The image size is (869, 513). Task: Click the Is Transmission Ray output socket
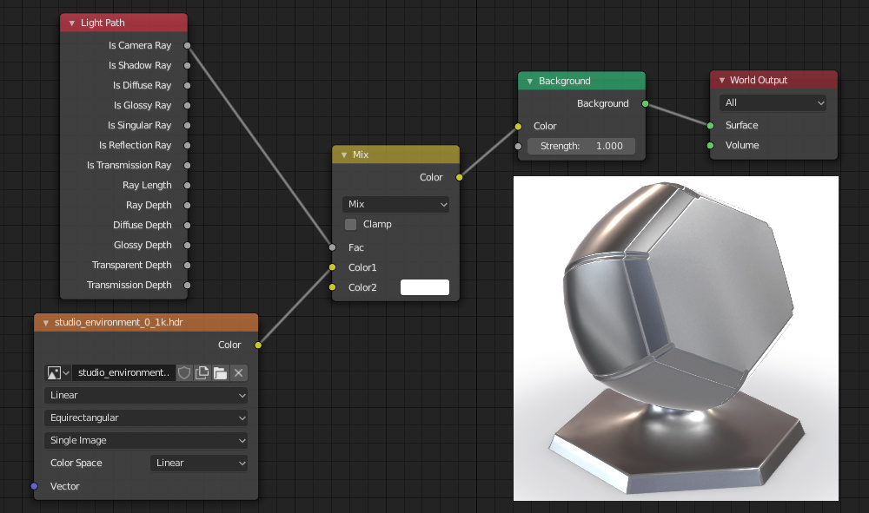coord(188,165)
